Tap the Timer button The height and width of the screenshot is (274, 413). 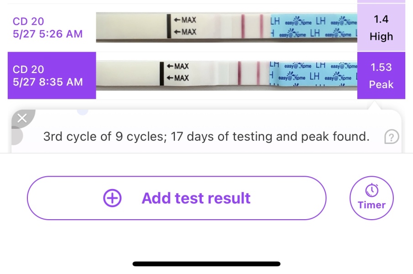371,197
